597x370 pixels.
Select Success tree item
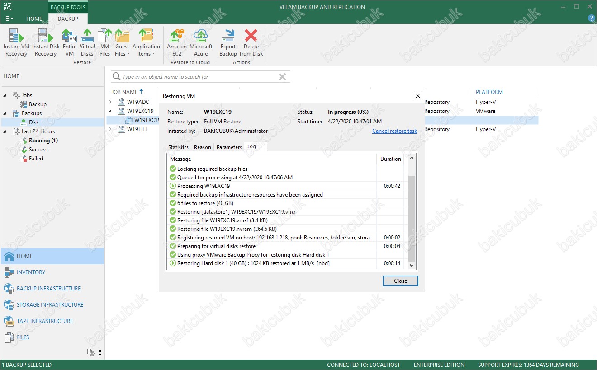tap(38, 150)
